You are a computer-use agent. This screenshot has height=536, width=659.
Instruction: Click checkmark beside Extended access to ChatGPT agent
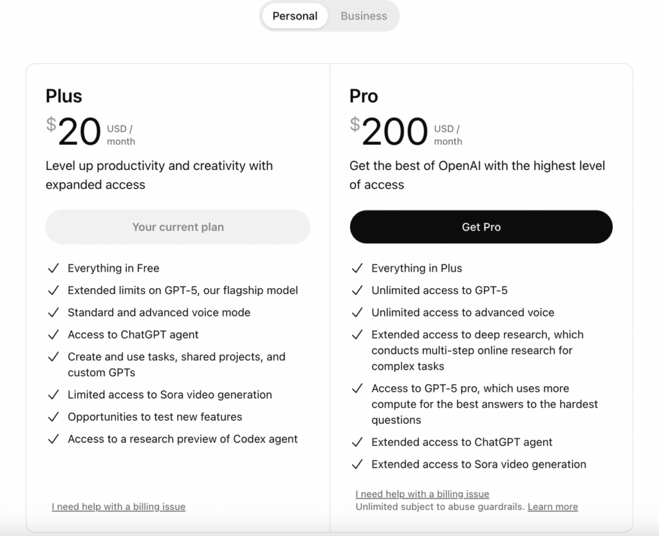[357, 442]
